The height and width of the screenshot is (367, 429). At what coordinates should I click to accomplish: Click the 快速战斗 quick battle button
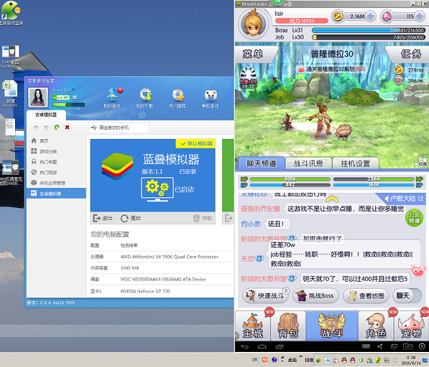pos(265,296)
